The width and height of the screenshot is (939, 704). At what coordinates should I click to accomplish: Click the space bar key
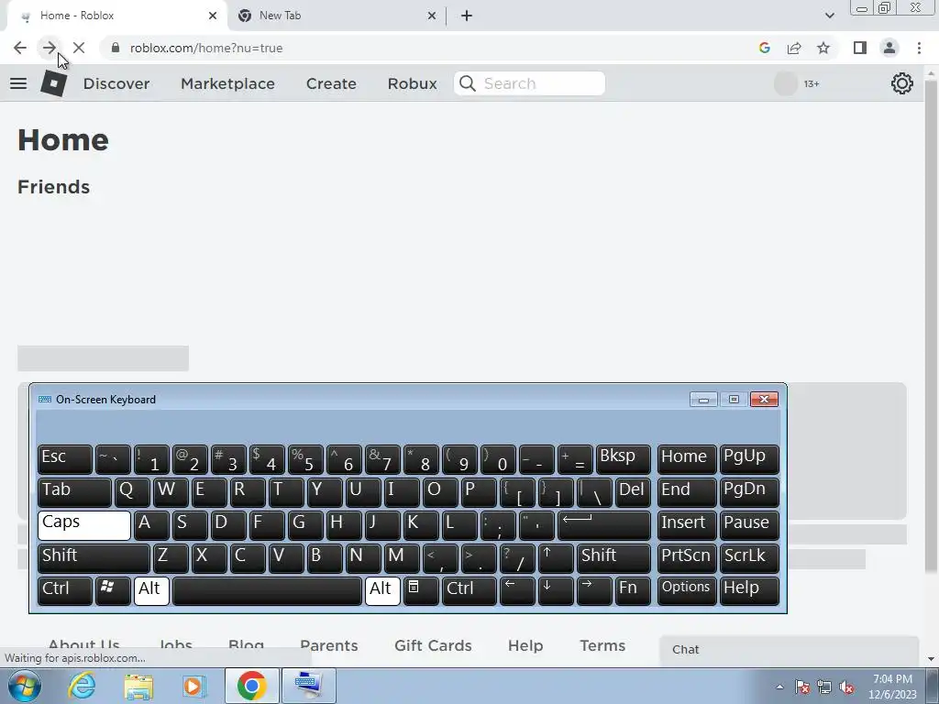click(x=267, y=591)
